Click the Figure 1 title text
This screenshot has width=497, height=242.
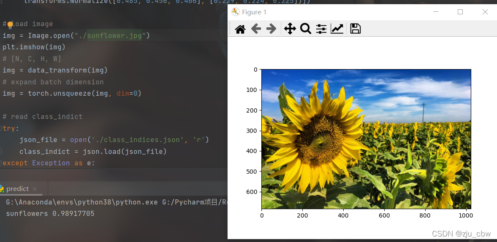coord(254,12)
